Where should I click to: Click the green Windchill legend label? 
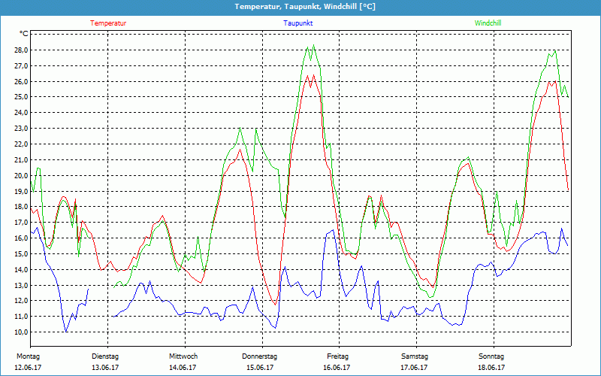pos(488,23)
